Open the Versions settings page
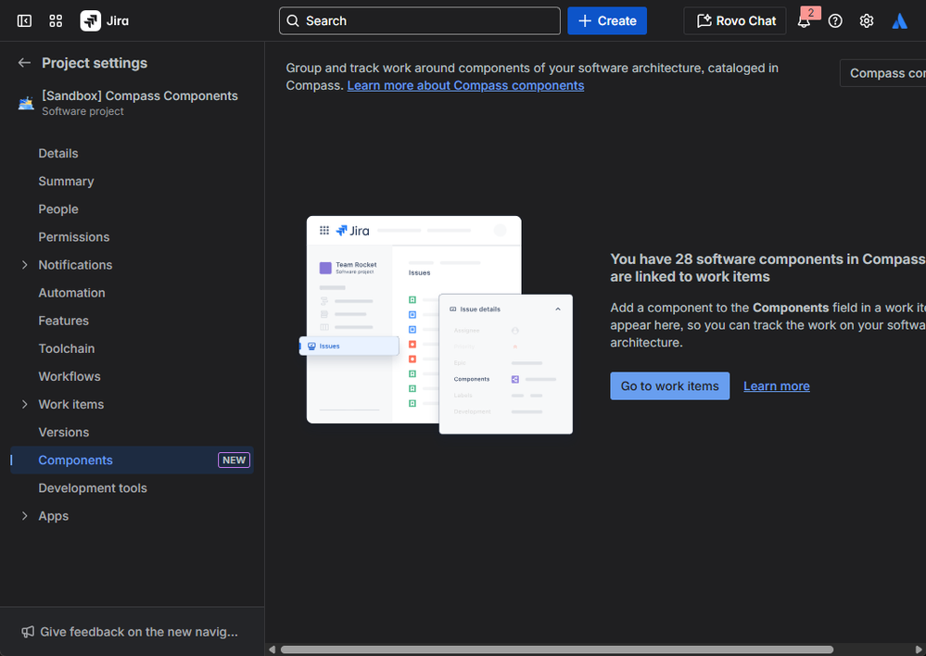Viewport: 926px width, 656px height. tap(132, 432)
